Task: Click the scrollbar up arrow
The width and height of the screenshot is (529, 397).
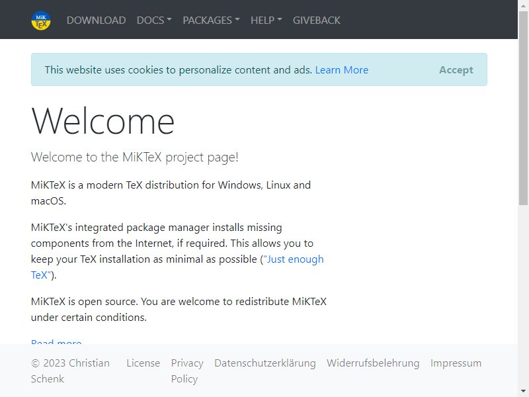Action: 523,5
